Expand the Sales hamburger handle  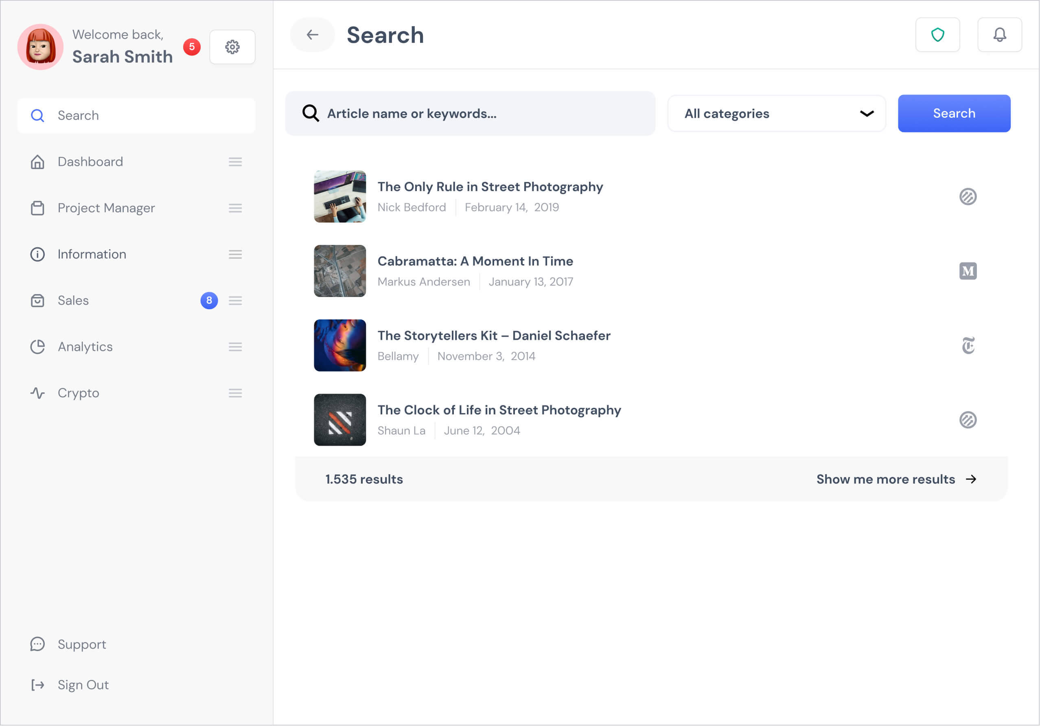[235, 301]
